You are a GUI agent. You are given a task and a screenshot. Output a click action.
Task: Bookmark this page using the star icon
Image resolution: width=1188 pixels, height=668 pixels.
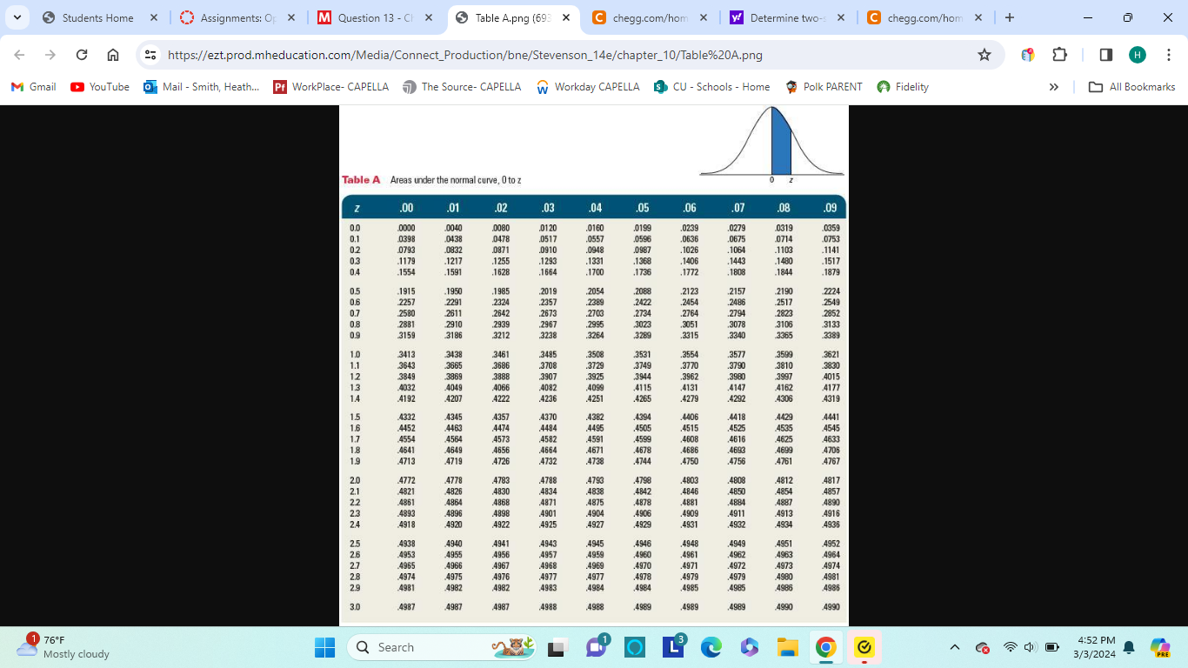pos(984,53)
